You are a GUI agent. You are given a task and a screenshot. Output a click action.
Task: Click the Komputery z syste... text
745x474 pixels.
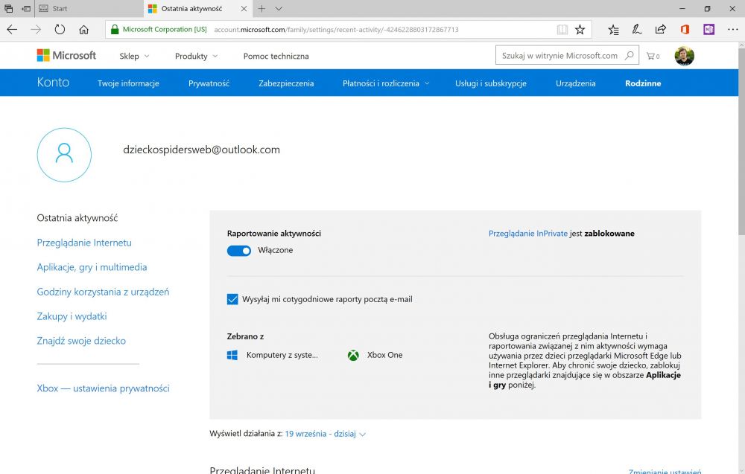click(x=282, y=355)
